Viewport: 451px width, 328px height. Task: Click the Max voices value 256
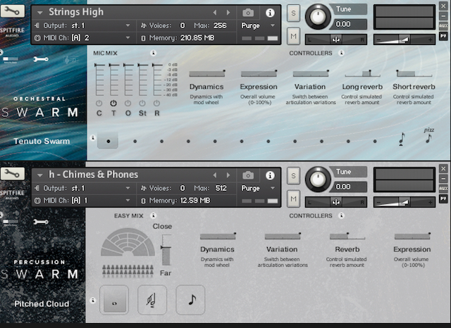click(x=220, y=25)
